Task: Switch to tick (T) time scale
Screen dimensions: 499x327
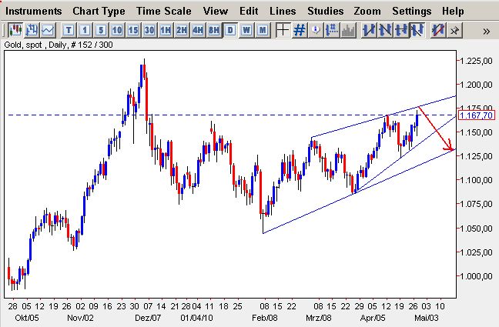Action: [69, 31]
